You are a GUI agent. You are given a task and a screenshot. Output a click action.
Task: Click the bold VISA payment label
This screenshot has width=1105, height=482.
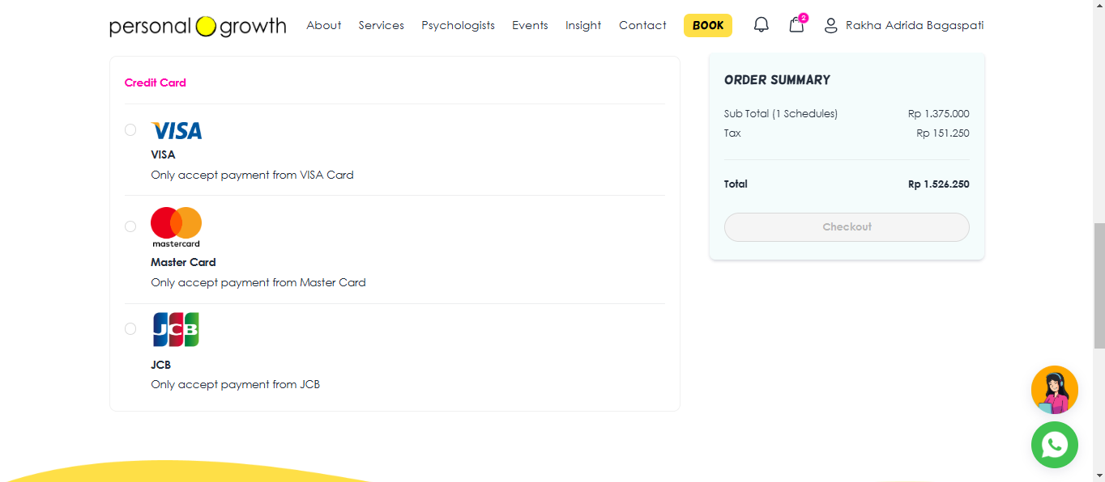coord(163,154)
